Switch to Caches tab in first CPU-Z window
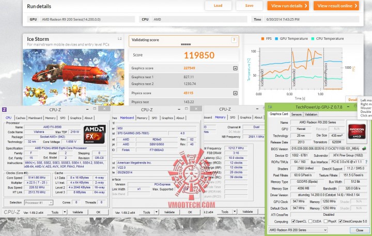 pyautogui.click(x=20, y=118)
